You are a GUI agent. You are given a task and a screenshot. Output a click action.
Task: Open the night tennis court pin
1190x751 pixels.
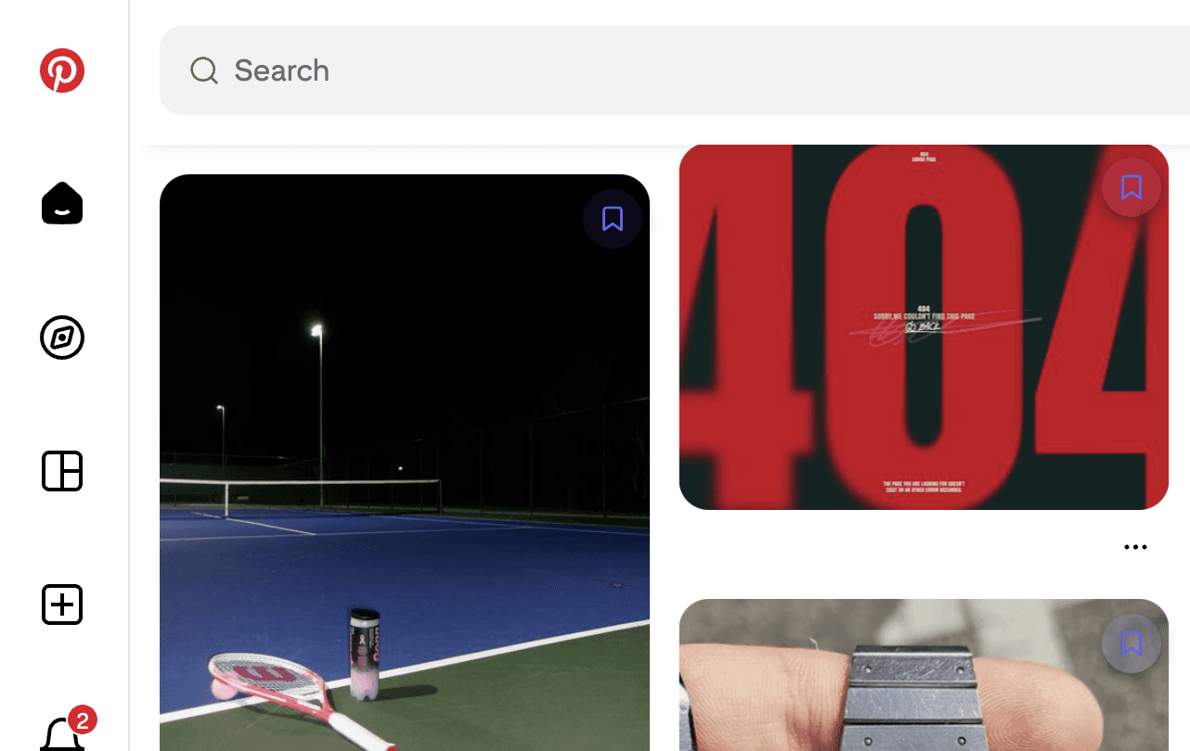tap(405, 463)
